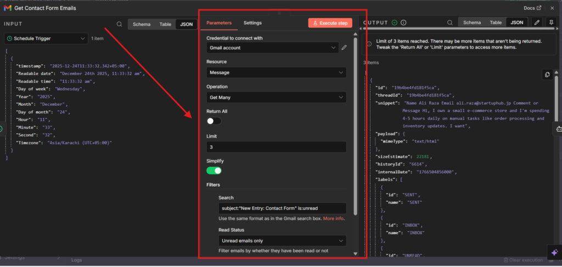Click the Search filter text field
The image size is (562, 267).
pyautogui.click(x=283, y=208)
